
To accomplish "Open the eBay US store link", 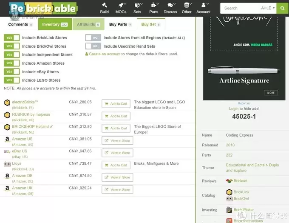I will [20, 151].
